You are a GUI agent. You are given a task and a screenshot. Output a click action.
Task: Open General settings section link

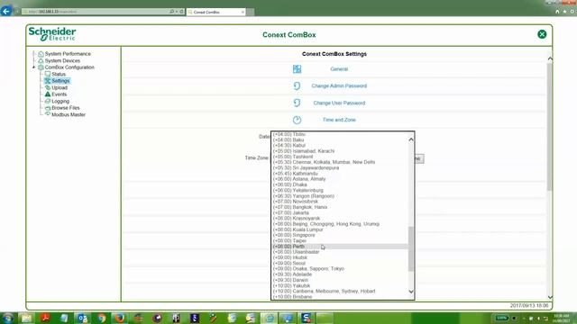click(339, 69)
